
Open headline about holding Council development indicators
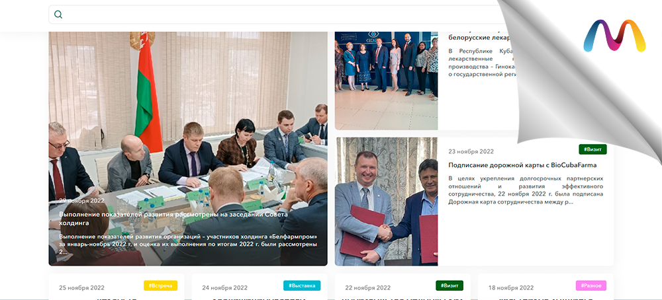173,218
